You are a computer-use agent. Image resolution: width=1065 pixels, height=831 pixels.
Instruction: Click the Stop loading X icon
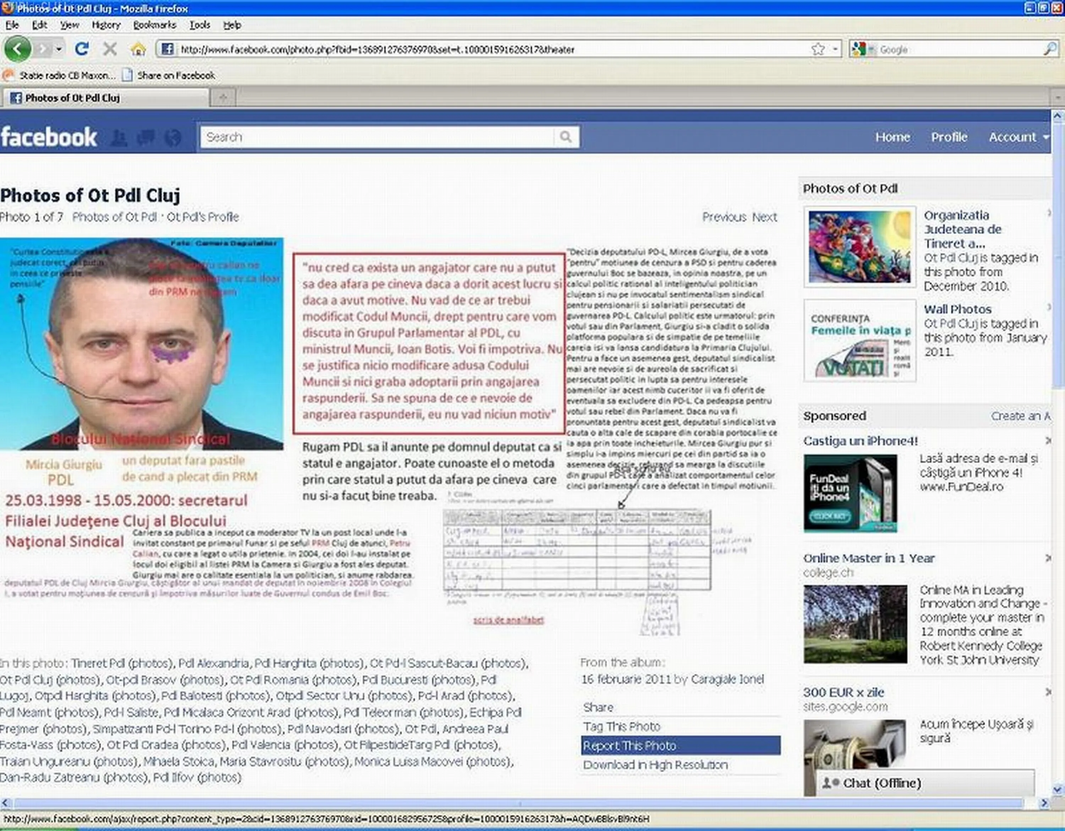(x=110, y=49)
